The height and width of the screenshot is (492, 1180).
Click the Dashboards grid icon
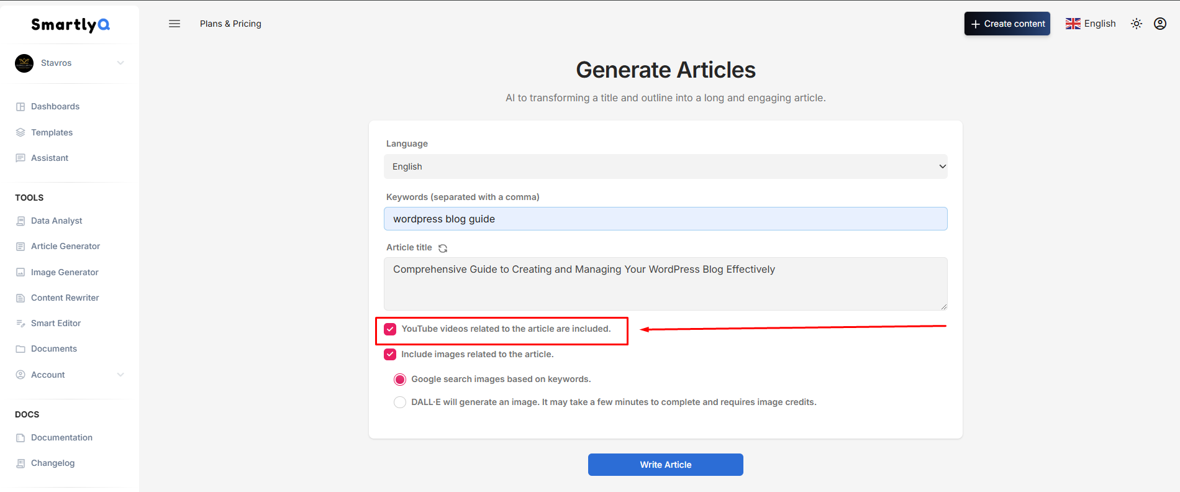[x=20, y=107]
